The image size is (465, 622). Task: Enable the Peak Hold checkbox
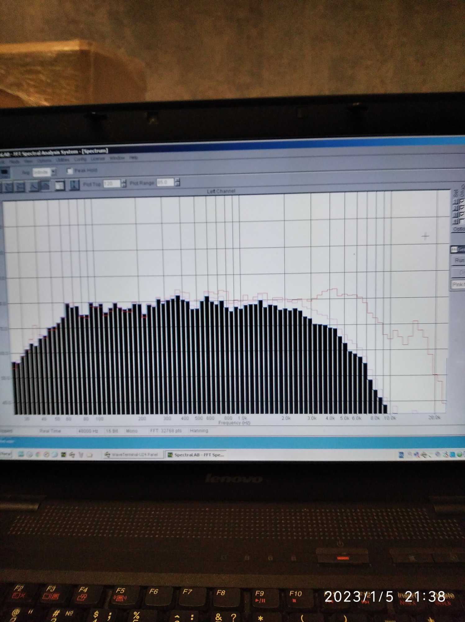click(70, 171)
